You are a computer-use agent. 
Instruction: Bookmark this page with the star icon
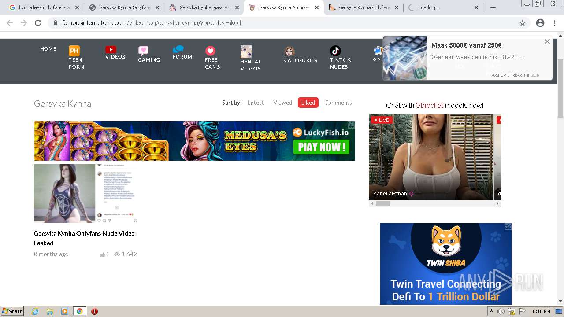click(x=523, y=23)
